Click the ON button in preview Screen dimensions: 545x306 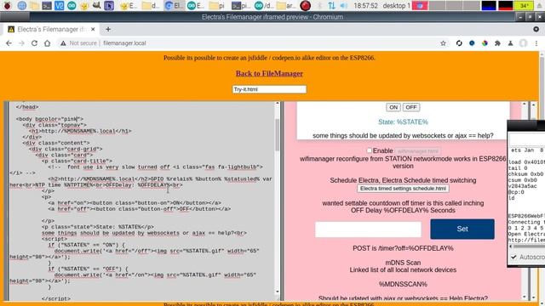[x=393, y=107]
